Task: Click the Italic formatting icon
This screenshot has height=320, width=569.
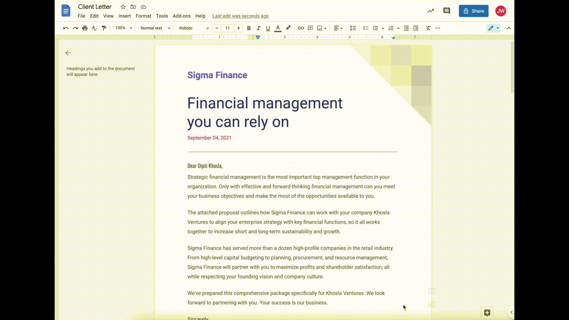Action: [258, 28]
